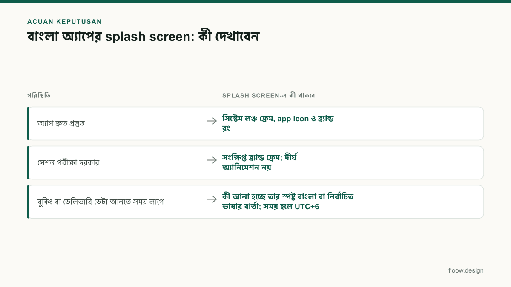Select the "সেশন পরীক্ষা দরকার" situation text
The image size is (511, 287).
pyautogui.click(x=68, y=162)
